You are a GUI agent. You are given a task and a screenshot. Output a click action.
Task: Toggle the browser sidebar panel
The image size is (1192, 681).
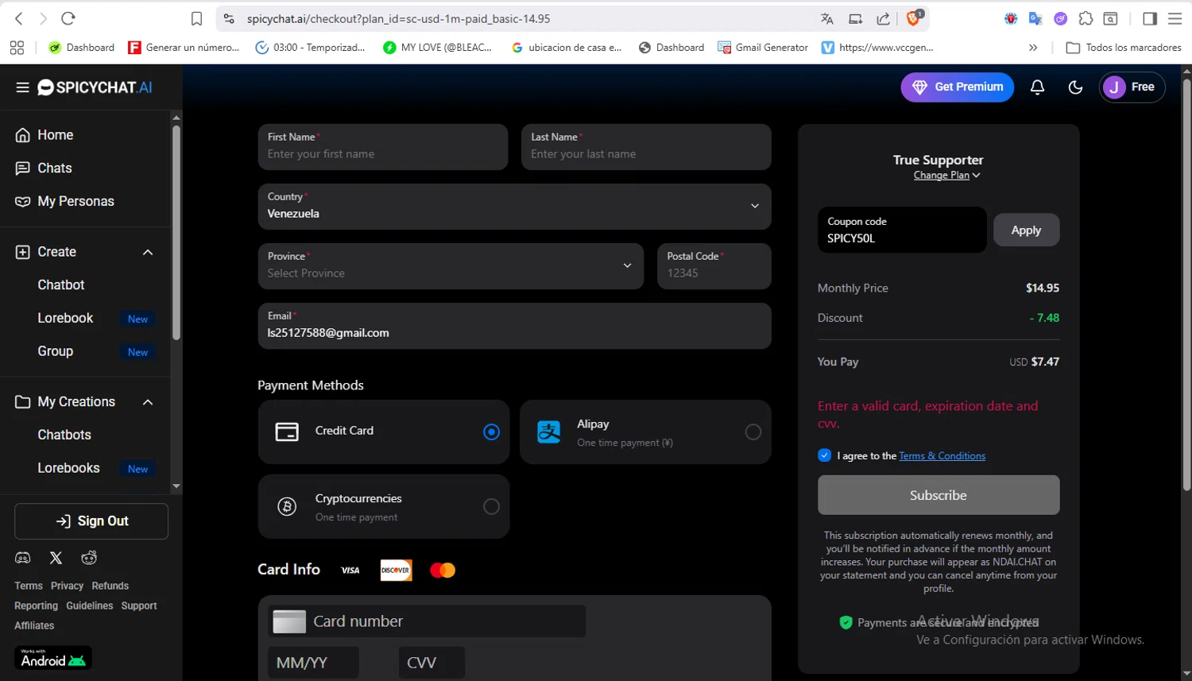pos(1150,18)
